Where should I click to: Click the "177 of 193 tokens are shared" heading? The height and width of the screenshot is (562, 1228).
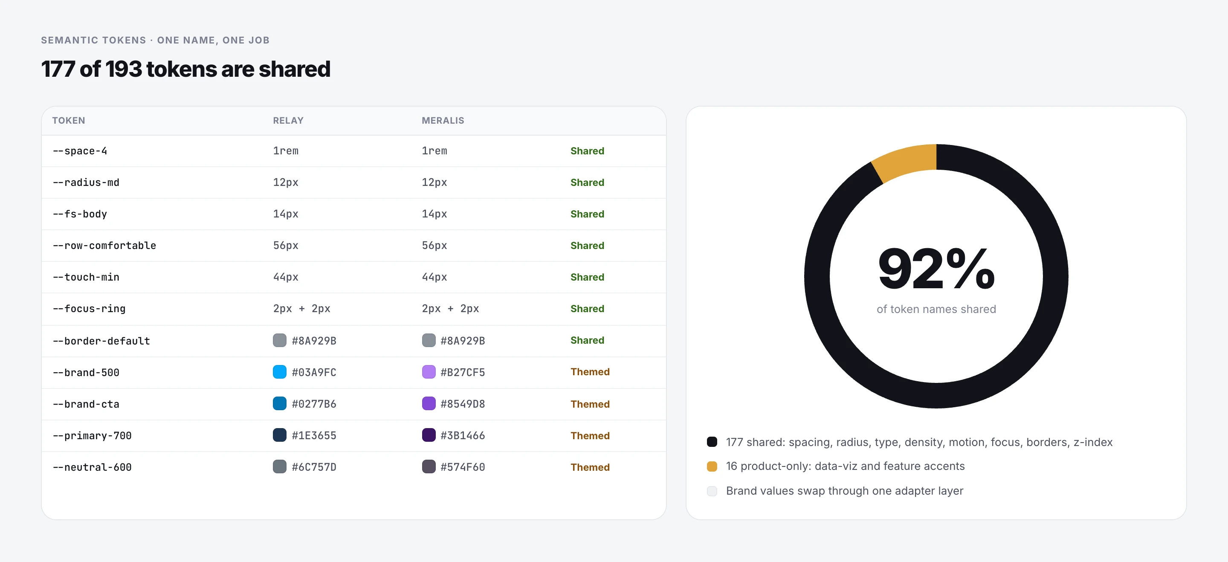(186, 69)
